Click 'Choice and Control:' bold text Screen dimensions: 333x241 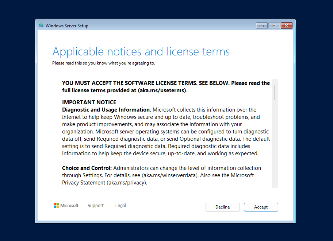point(87,168)
